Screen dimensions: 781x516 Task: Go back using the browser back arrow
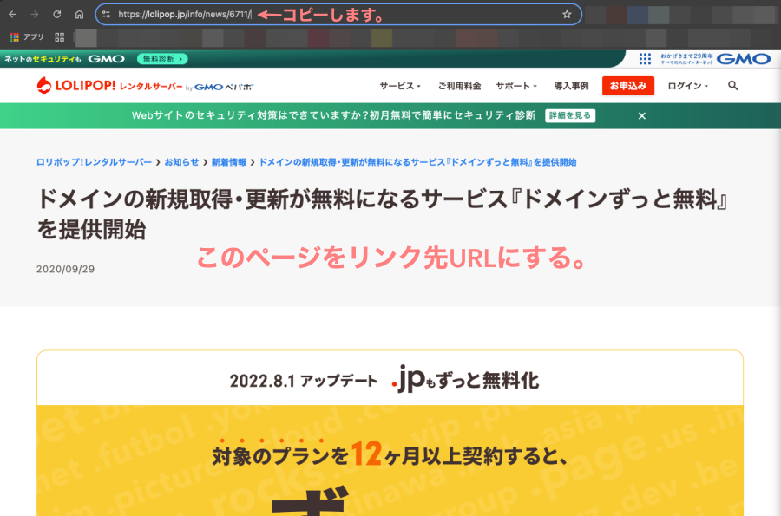pyautogui.click(x=12, y=15)
